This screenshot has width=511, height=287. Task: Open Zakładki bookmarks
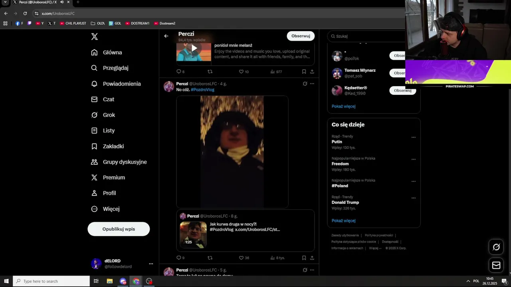[107, 146]
